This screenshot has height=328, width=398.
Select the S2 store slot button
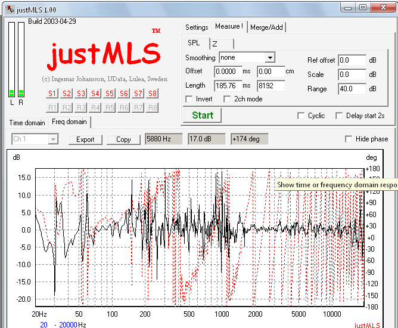click(67, 94)
